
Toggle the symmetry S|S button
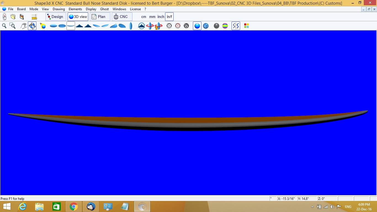pos(236,26)
